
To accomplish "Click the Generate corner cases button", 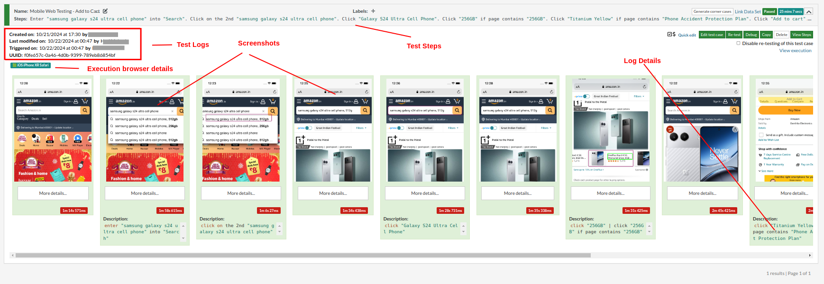I will [x=712, y=11].
